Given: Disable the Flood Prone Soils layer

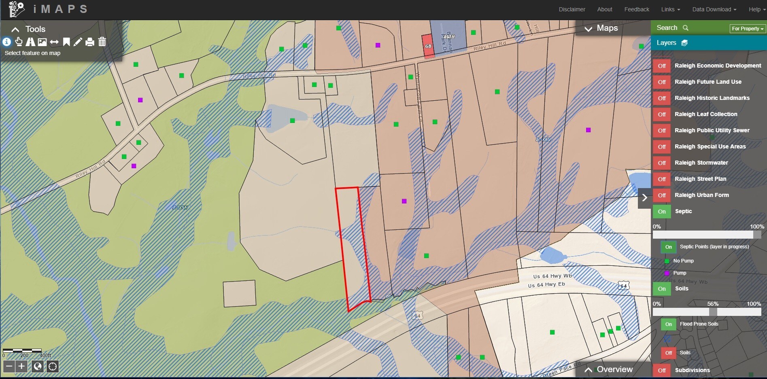Looking at the screenshot, I should tap(668, 324).
